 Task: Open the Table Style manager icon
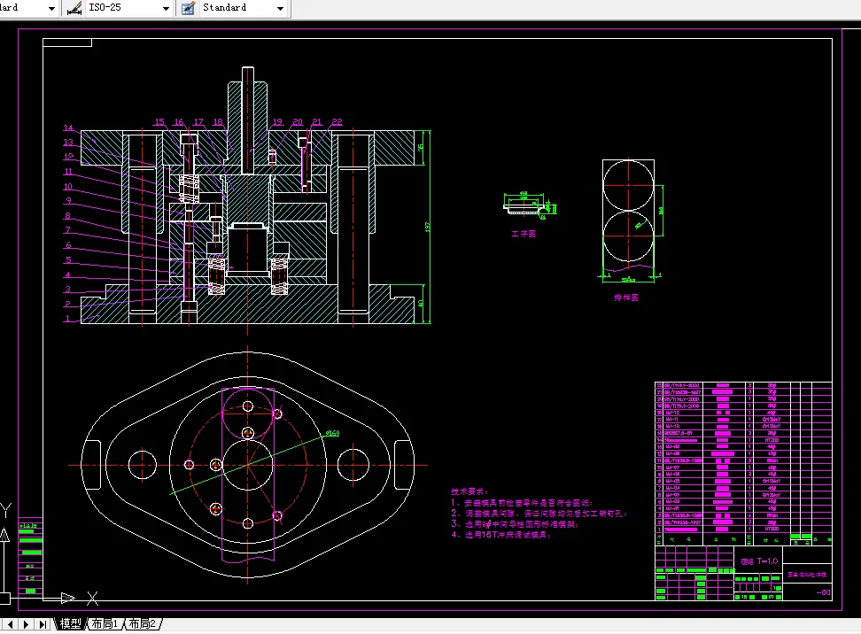pos(189,8)
